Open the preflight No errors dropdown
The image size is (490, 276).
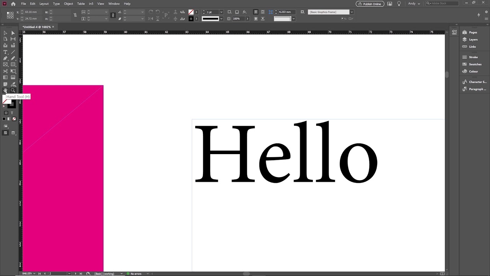tap(148, 274)
